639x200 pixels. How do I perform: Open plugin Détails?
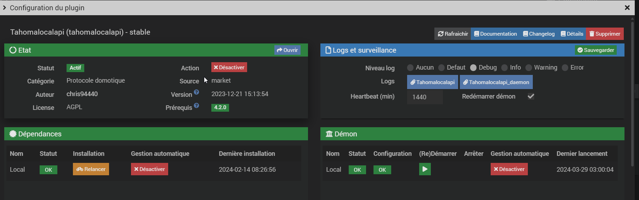pos(572,34)
